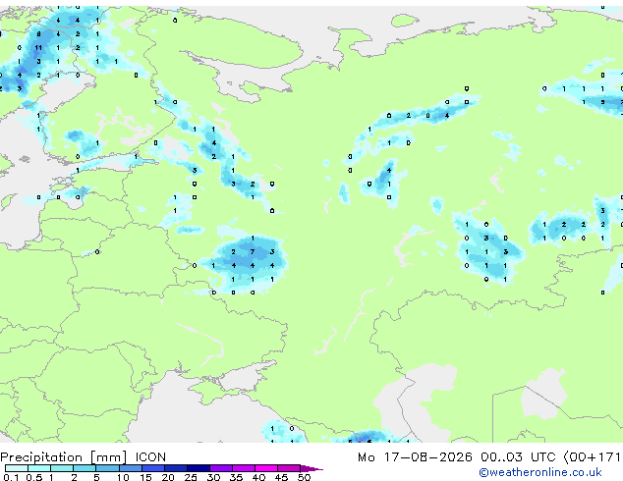Click the legend label '35'
Viewport: 623px width, 481px height.
(236, 477)
